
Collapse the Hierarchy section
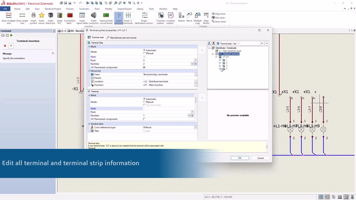click(x=89, y=71)
